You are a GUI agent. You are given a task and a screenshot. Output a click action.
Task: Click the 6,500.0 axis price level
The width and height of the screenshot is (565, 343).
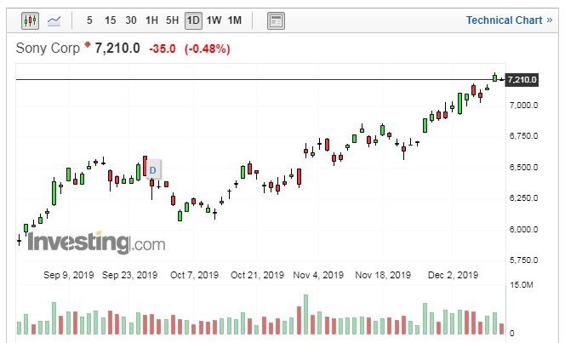click(523, 167)
